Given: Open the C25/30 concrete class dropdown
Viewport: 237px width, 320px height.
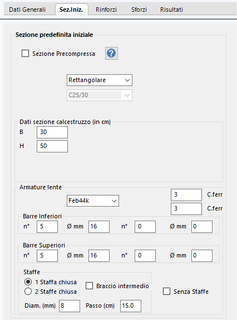Looking at the screenshot, I should click(100, 95).
